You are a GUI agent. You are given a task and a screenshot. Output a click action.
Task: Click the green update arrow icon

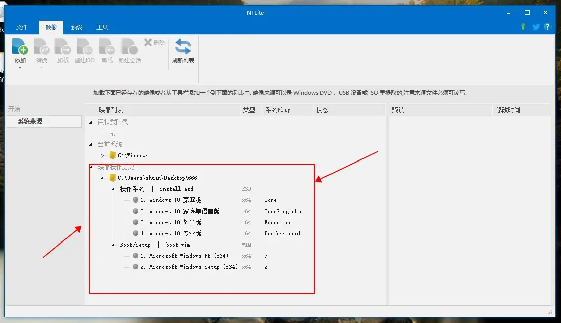point(523,26)
